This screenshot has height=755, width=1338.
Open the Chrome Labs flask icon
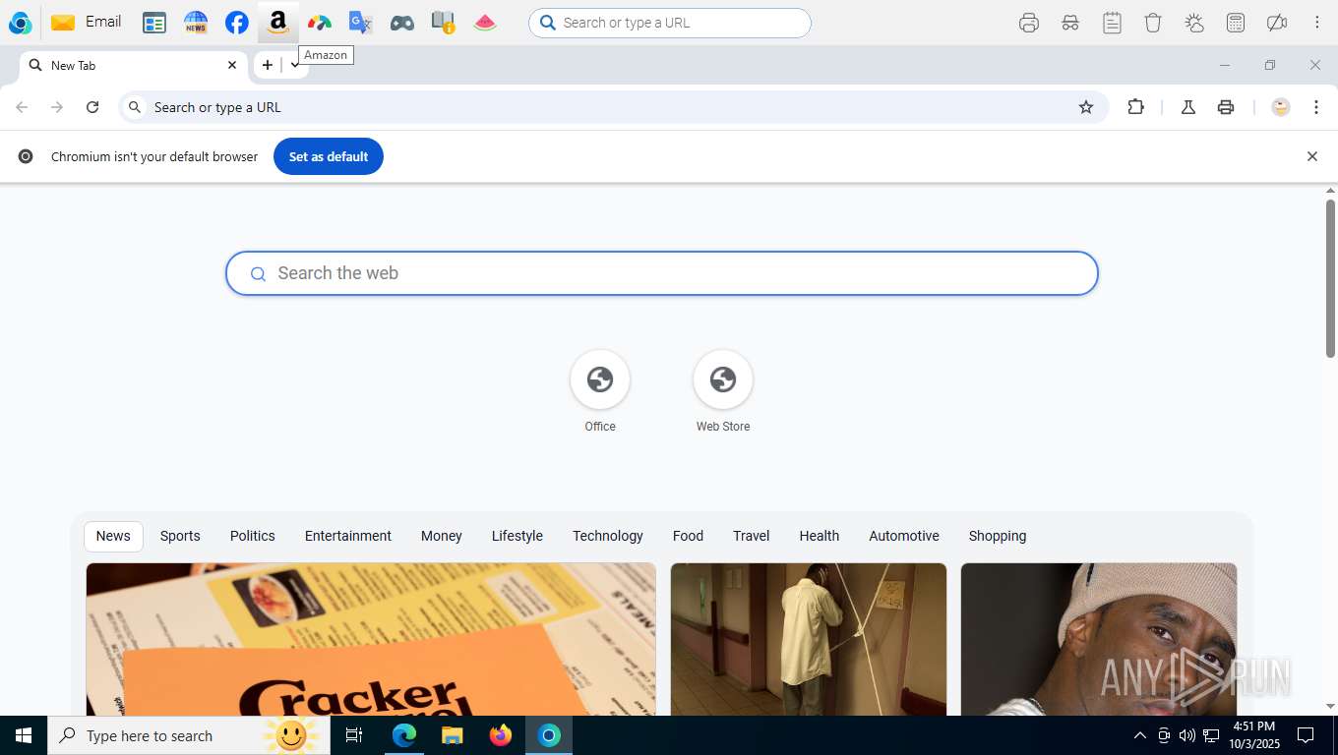[x=1188, y=107]
